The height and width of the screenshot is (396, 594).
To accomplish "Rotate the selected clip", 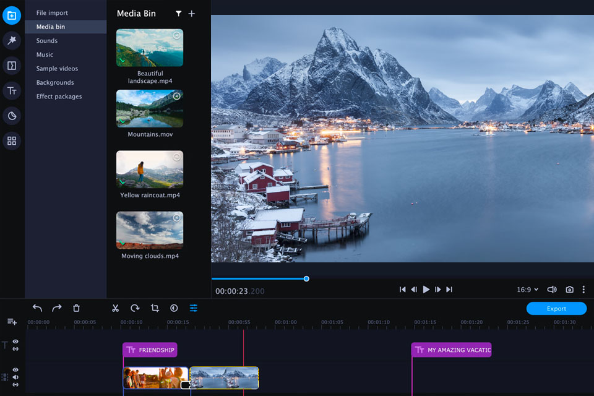I will pyautogui.click(x=135, y=308).
